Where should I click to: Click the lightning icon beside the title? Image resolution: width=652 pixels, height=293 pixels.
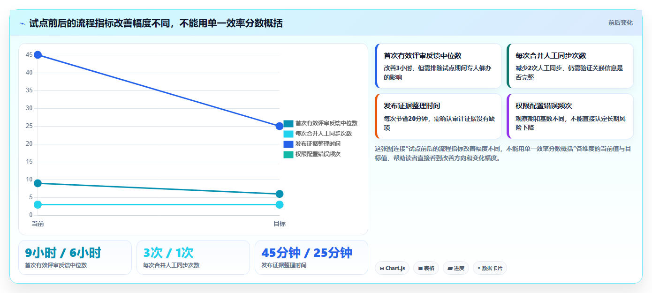(22, 23)
